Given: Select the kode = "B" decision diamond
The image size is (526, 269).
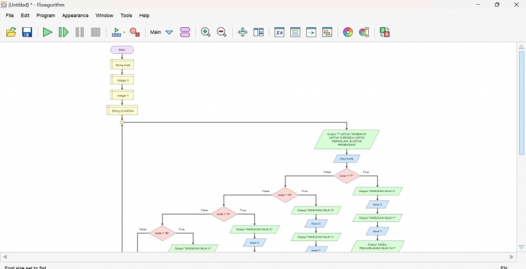Looking at the screenshot, I should 163,233.
